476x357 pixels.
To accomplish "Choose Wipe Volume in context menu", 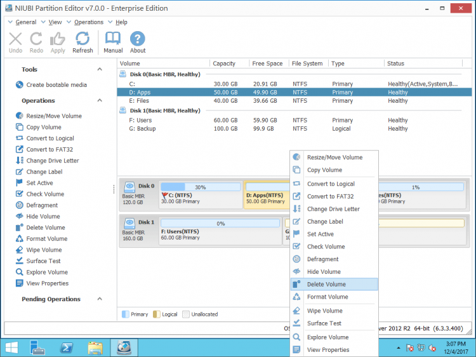I will [334, 311].
